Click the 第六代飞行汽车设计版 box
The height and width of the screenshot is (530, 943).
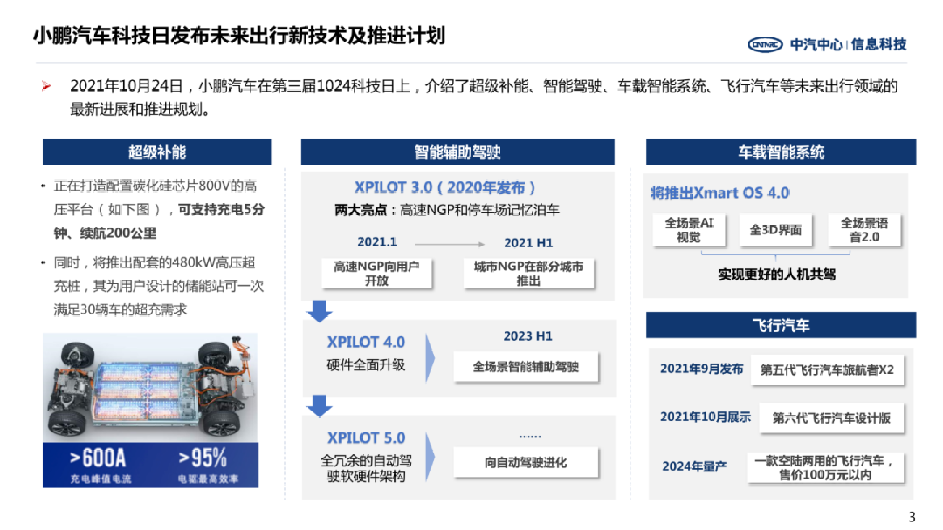(x=831, y=418)
